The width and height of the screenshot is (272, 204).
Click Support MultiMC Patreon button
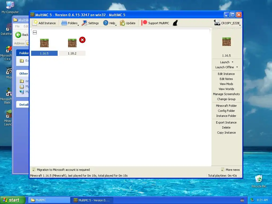click(x=155, y=23)
